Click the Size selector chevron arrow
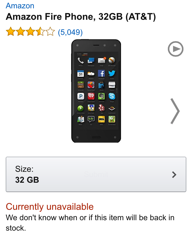The image size is (191, 234). [174, 175]
